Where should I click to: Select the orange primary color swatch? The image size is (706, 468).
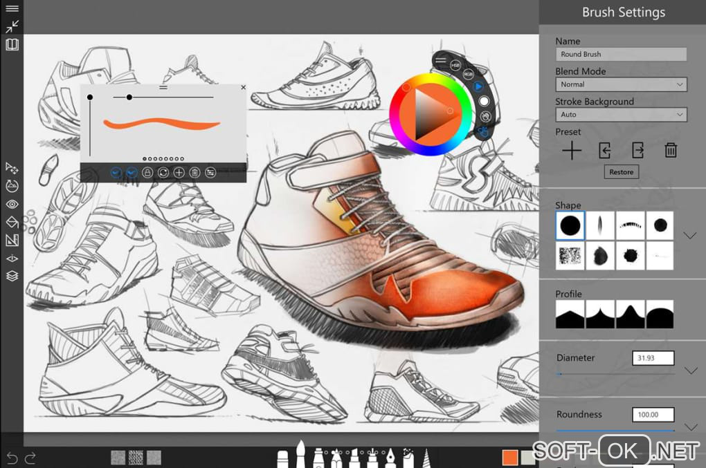[x=509, y=458]
